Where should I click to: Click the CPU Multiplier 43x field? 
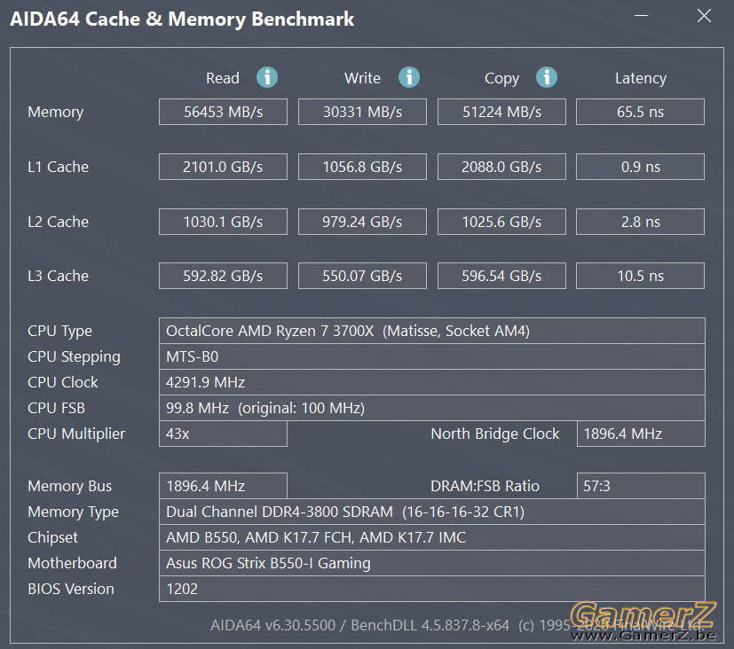pos(223,434)
